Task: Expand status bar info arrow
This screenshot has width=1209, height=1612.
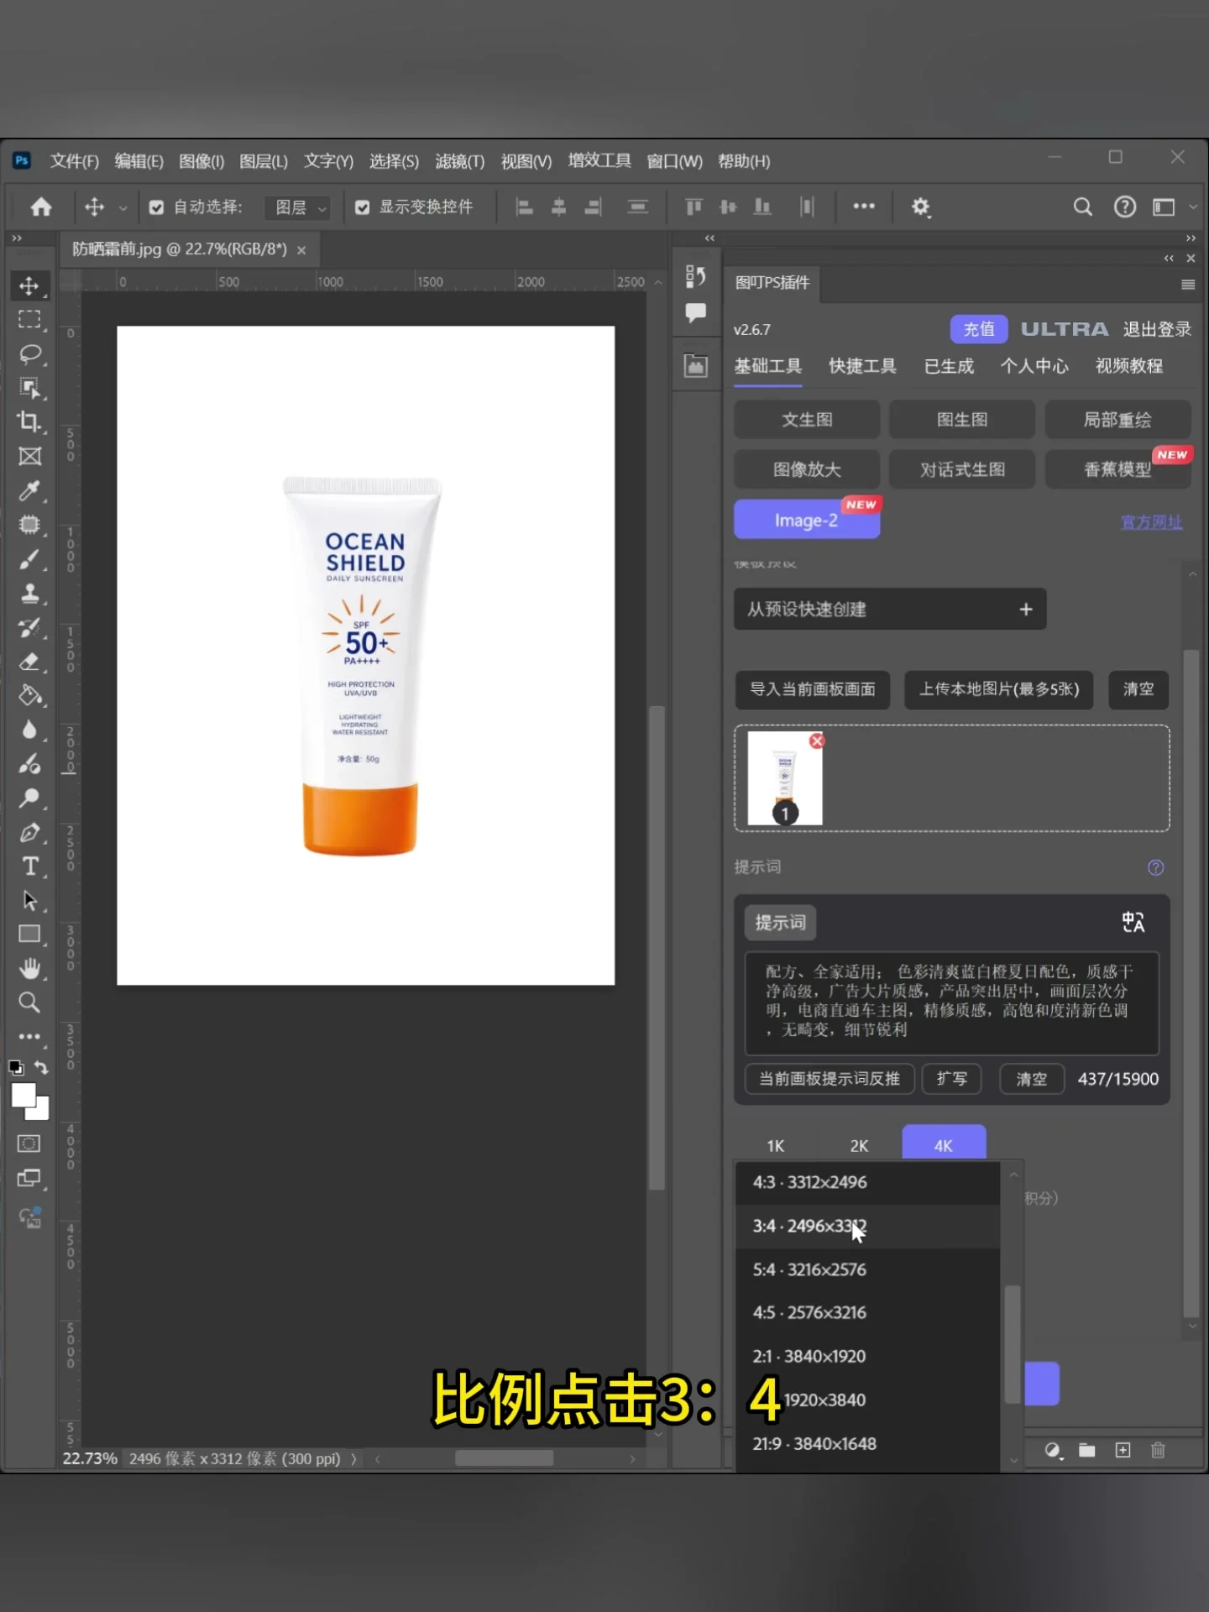Action: tap(353, 1459)
